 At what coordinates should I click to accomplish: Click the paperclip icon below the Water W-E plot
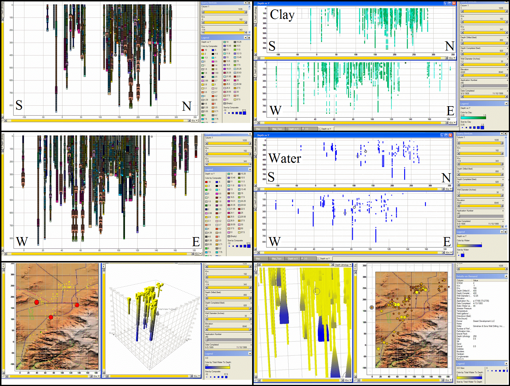click(255, 252)
